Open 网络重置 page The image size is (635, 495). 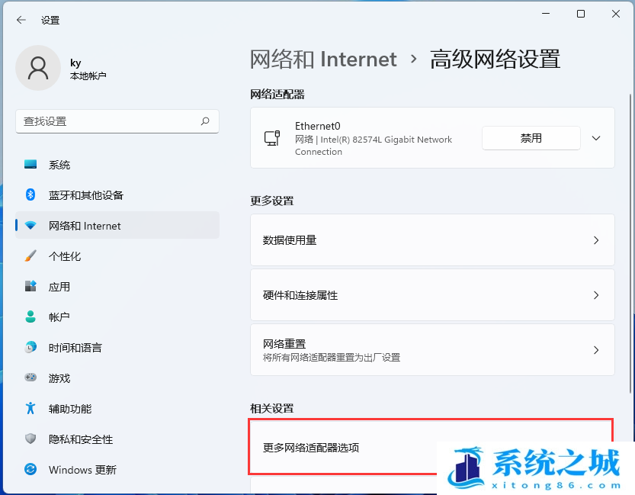(432, 350)
